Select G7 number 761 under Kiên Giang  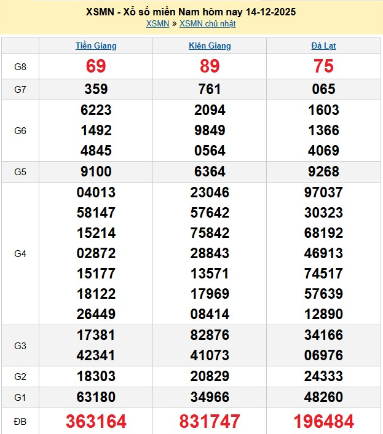(x=210, y=89)
